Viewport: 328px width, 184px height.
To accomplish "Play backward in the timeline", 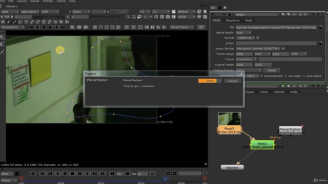I will [57, 174].
